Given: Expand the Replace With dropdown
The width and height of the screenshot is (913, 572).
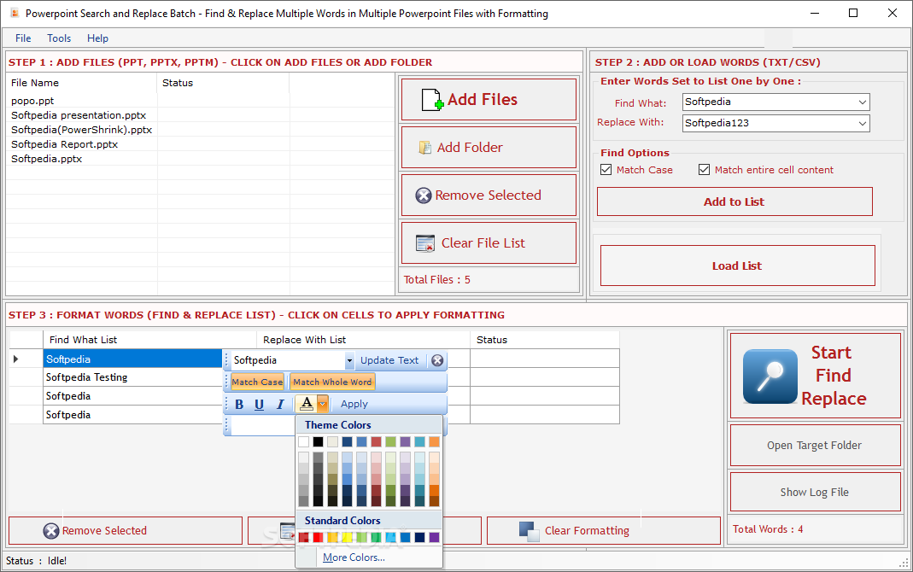Looking at the screenshot, I should pos(863,123).
